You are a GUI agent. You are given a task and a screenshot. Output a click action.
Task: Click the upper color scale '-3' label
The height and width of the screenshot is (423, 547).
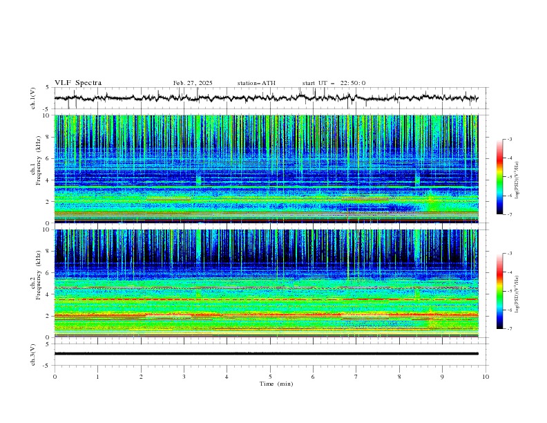[510, 139]
